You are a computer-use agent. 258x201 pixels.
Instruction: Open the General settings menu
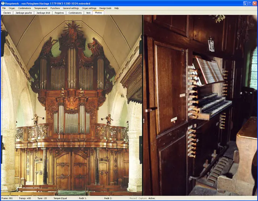click(x=71, y=8)
